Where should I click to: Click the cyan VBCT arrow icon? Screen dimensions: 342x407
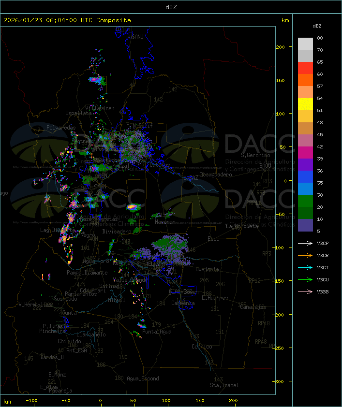point(305,267)
